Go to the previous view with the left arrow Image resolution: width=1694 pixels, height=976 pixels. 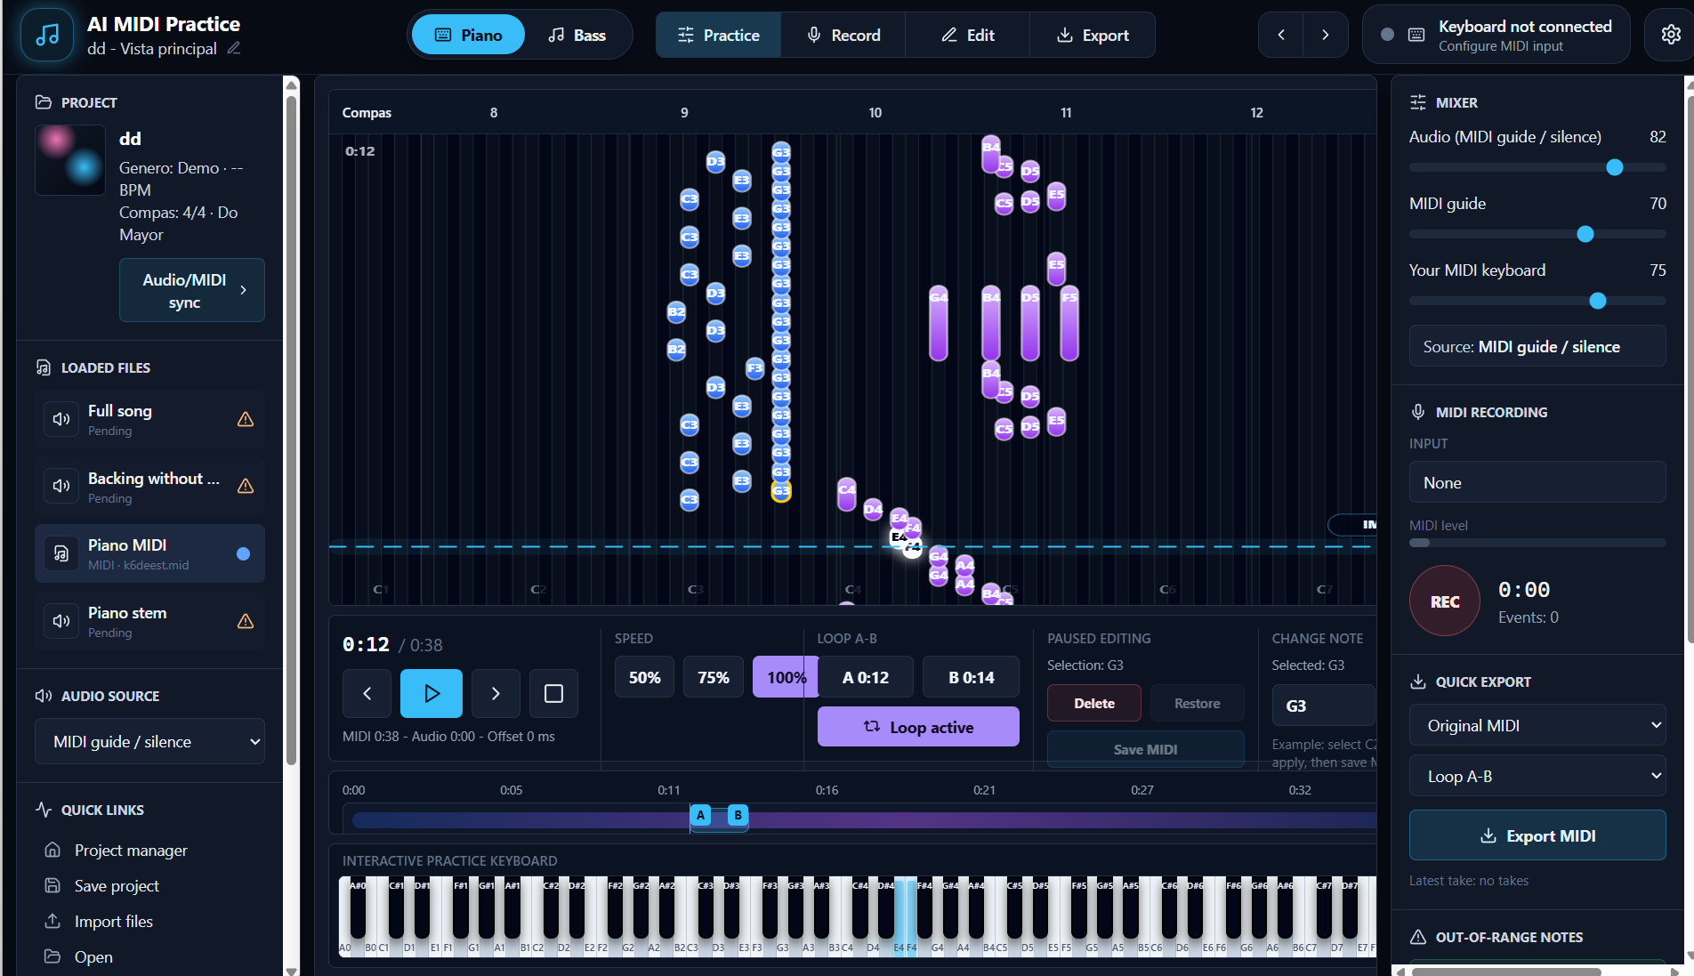click(x=1281, y=35)
